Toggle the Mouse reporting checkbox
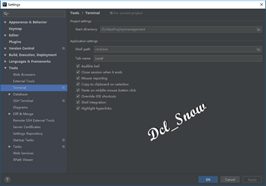The width and height of the screenshot is (266, 186). click(78, 78)
